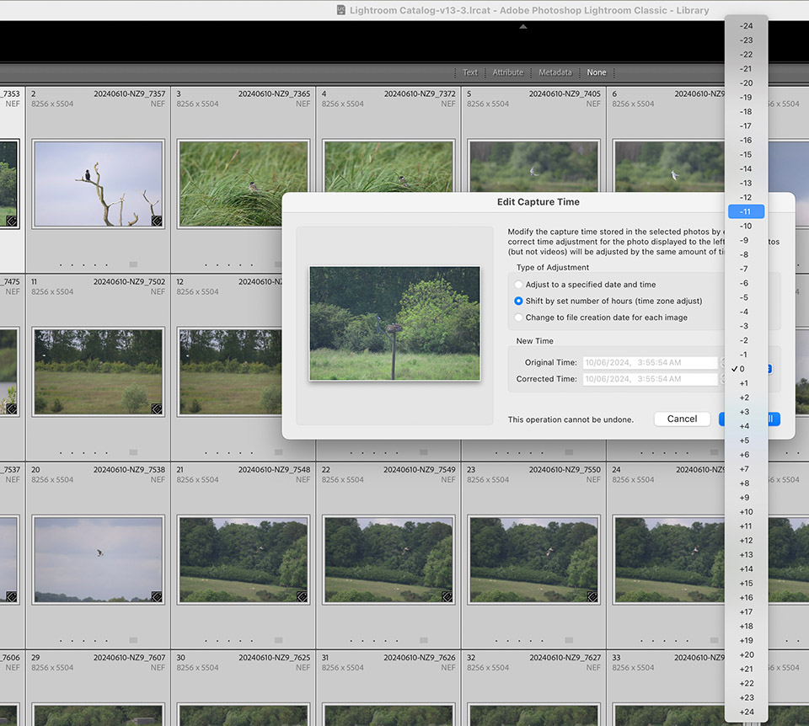The image size is (809, 726).
Task: Cancel the Edit Capture Time dialog
Action: tap(682, 419)
